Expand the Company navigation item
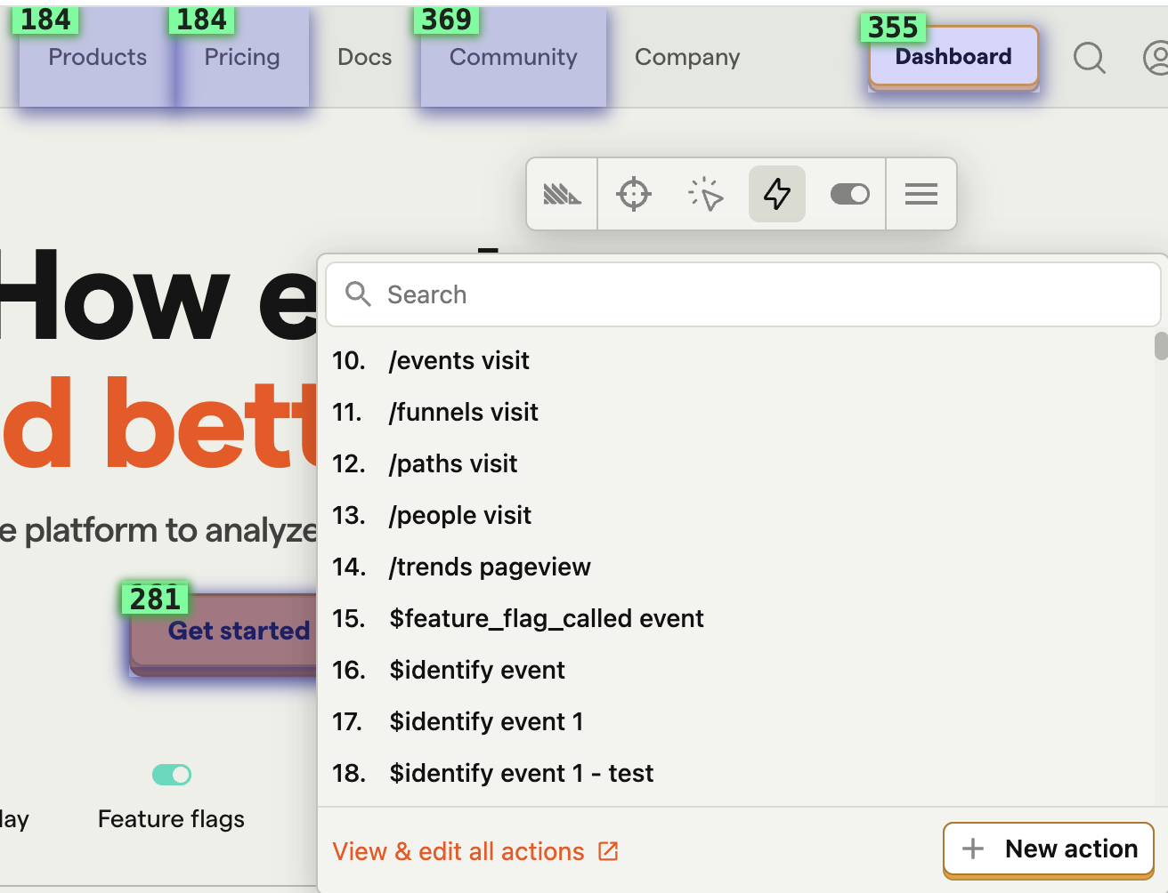 [686, 58]
